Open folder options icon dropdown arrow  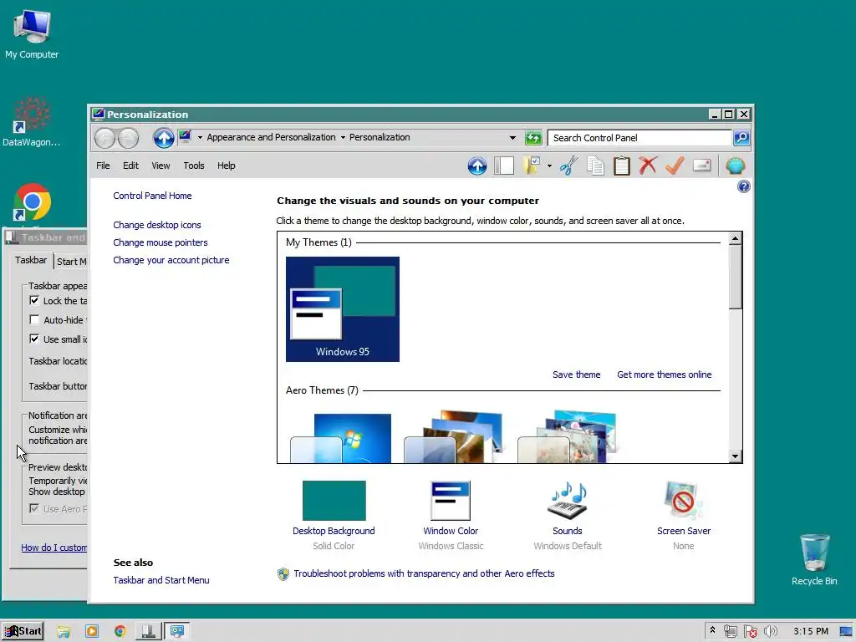[x=548, y=166]
